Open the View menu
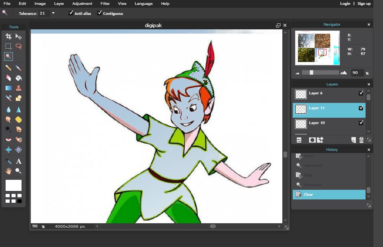 [x=122, y=4]
